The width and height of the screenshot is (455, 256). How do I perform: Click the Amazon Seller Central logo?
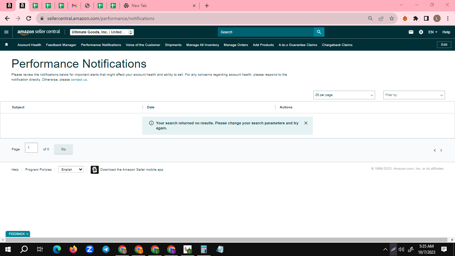click(39, 32)
